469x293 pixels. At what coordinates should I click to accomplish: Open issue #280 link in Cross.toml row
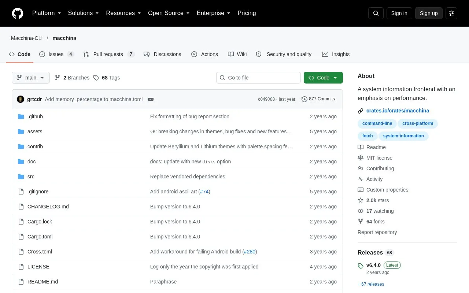pyautogui.click(x=250, y=252)
